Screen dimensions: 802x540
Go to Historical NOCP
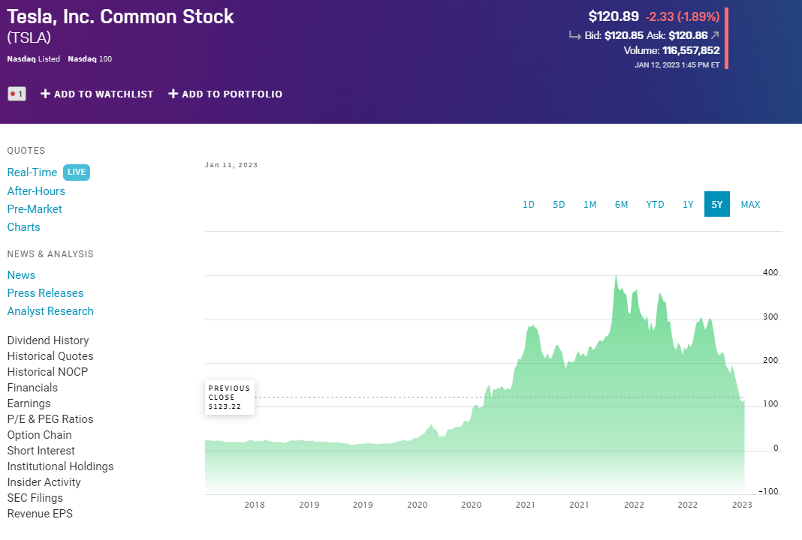tap(47, 372)
